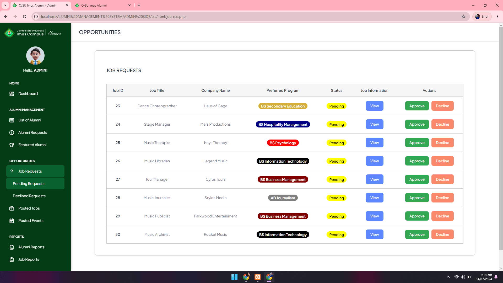Click the Posted Events calendar icon
The height and width of the screenshot is (283, 503).
pyautogui.click(x=12, y=221)
